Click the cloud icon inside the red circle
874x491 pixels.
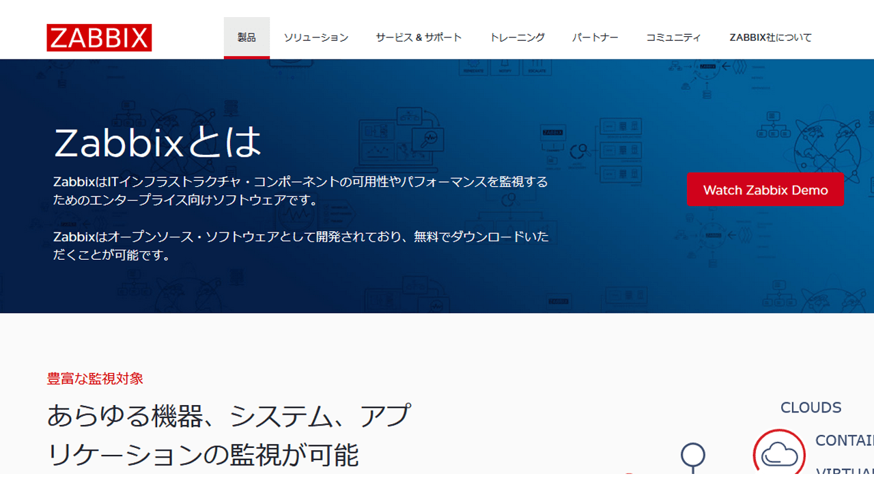(779, 453)
